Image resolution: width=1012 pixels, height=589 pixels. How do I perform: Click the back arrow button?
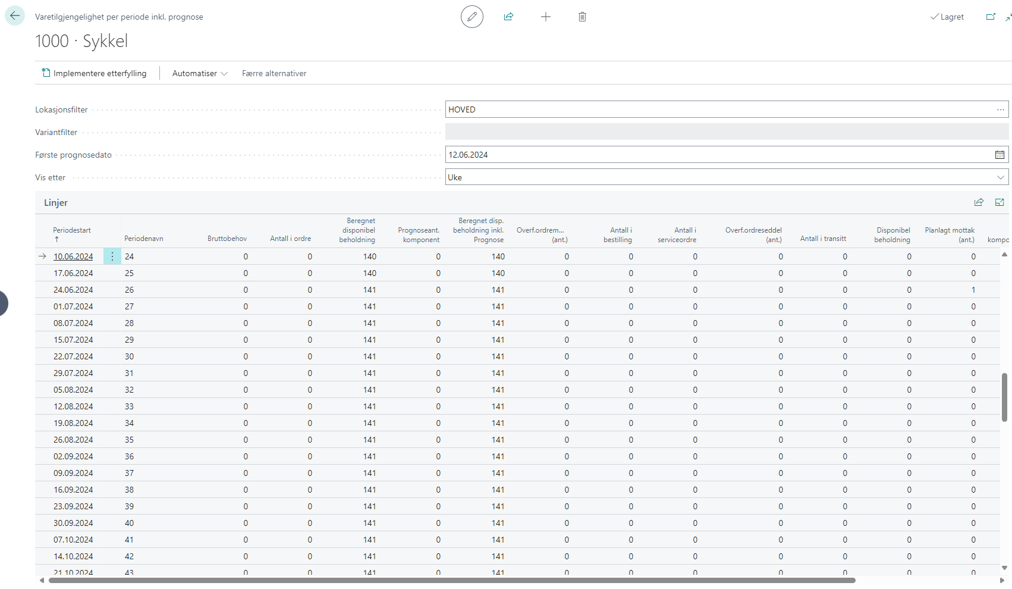click(x=15, y=16)
